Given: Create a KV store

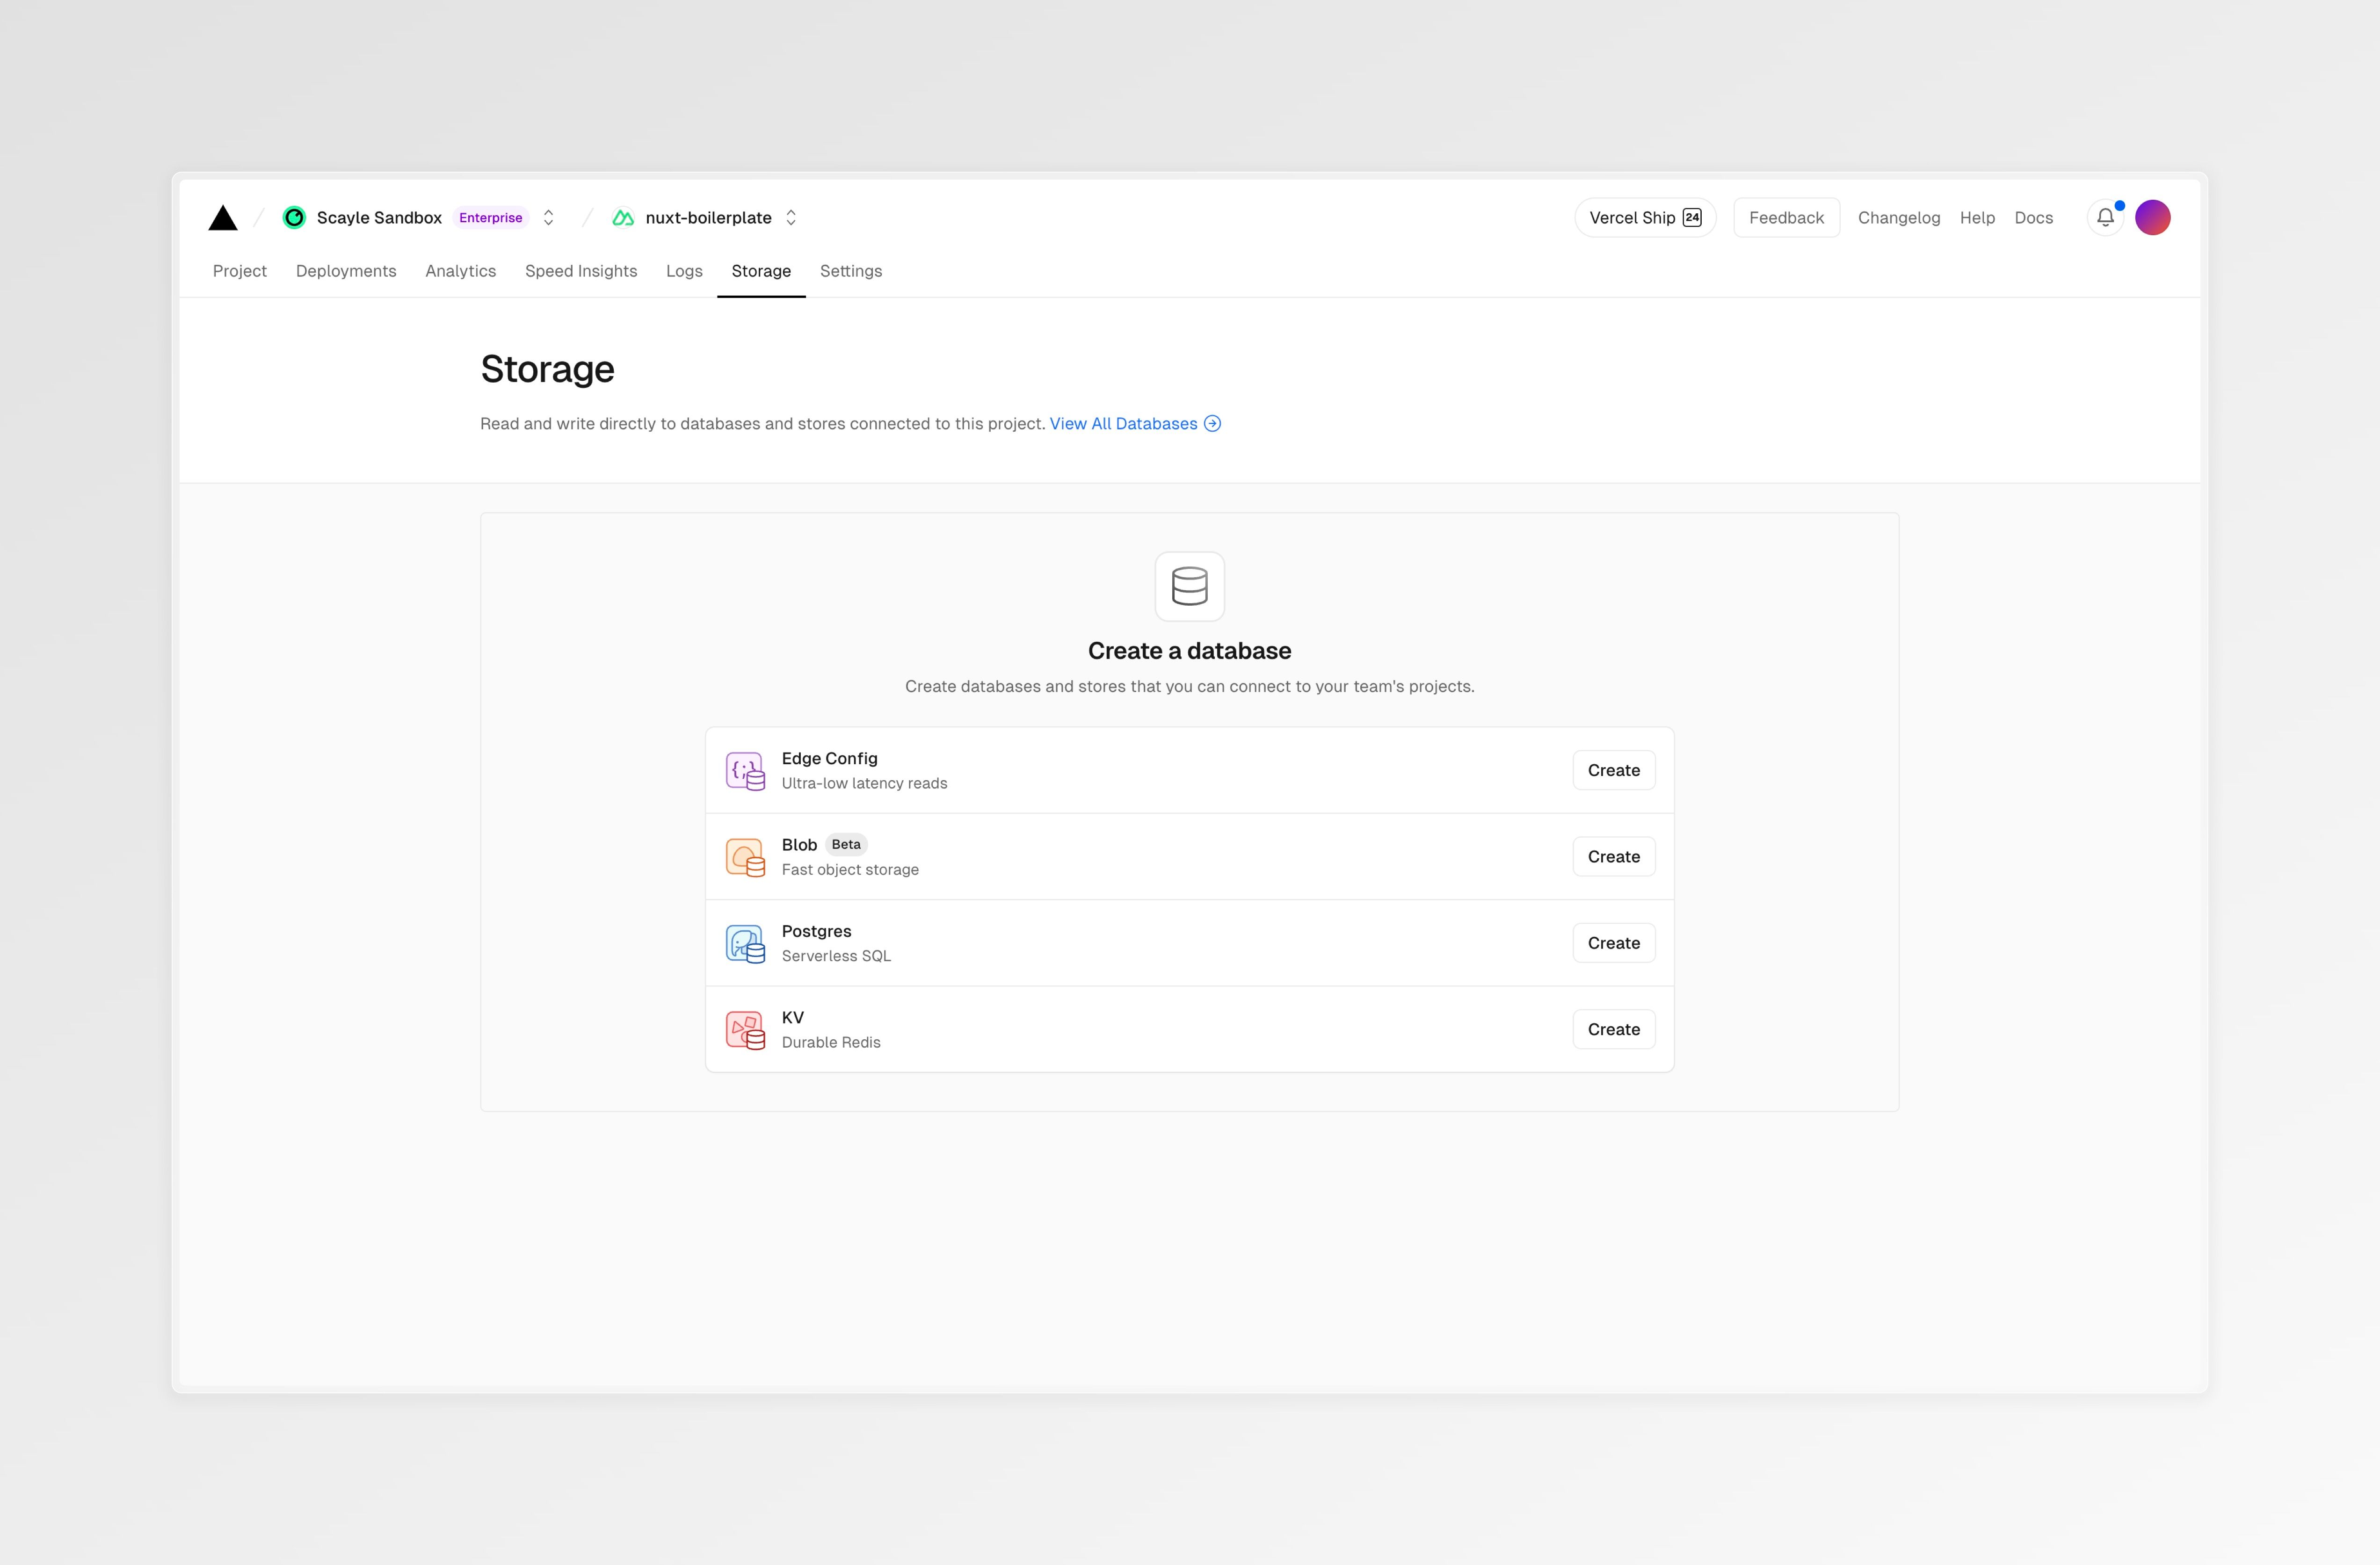Looking at the screenshot, I should [1613, 1029].
